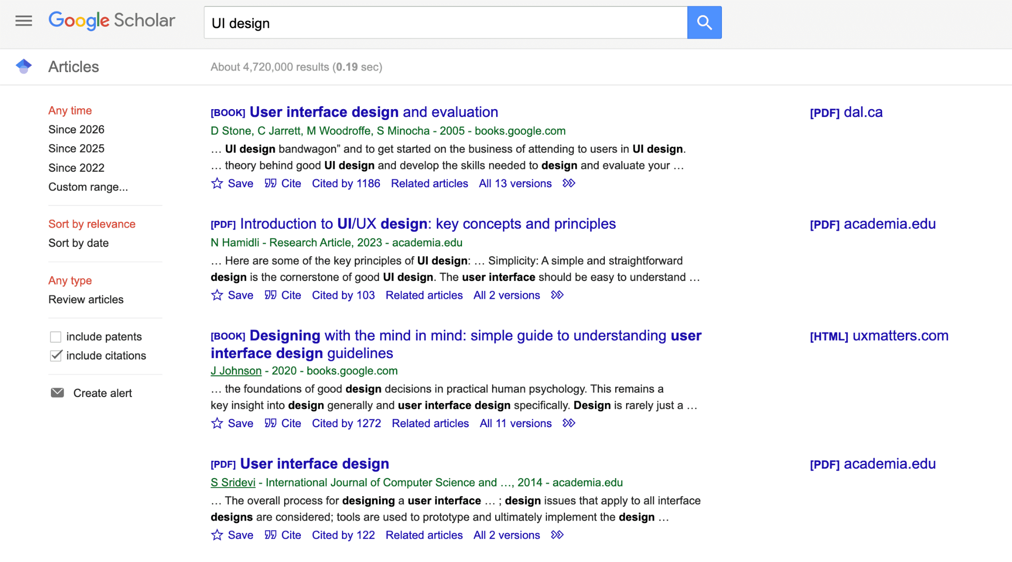This screenshot has width=1012, height=562.
Task: Click the quote icon for 'User interface design and evaluation'
Action: tap(270, 183)
